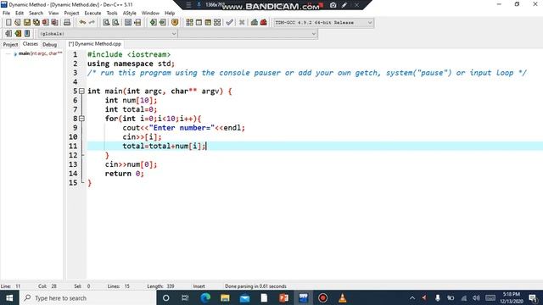The image size is (543, 305).
Task: Show hidden system tray icons chevron
Action: (x=412, y=297)
